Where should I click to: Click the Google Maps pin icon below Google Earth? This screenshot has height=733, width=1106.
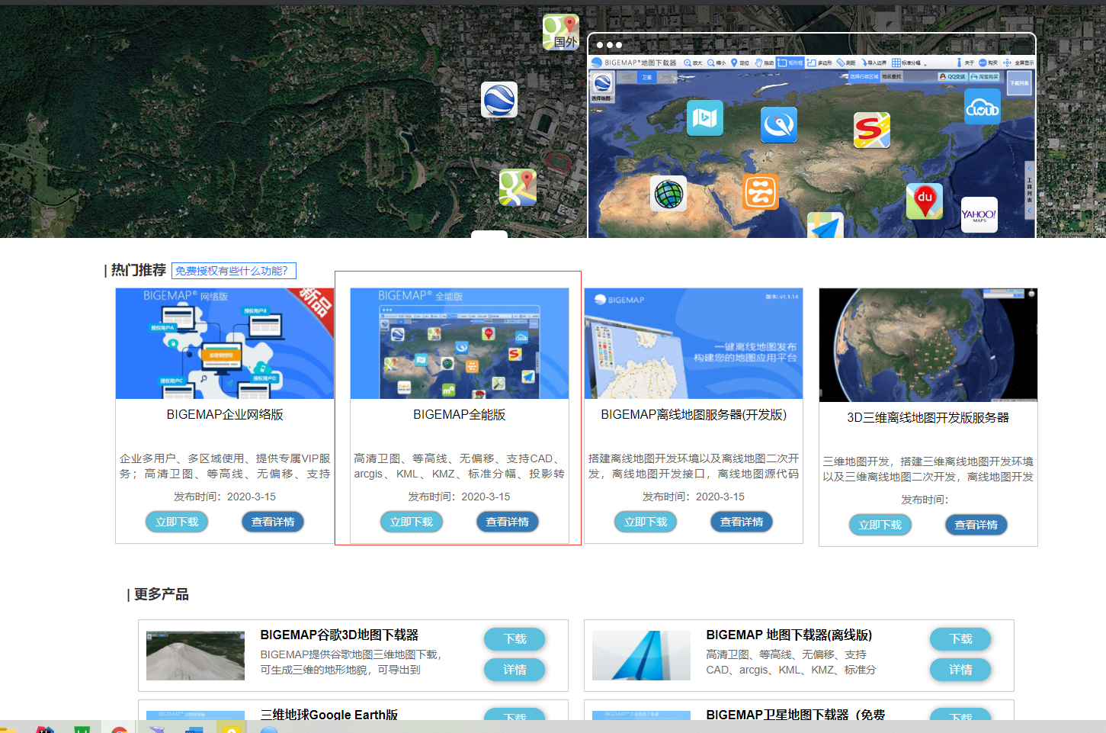point(518,188)
